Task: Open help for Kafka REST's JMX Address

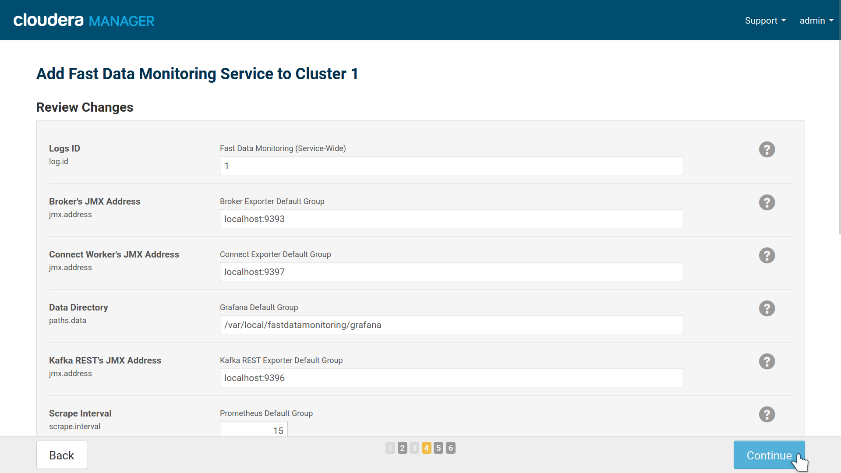Action: [x=767, y=361]
